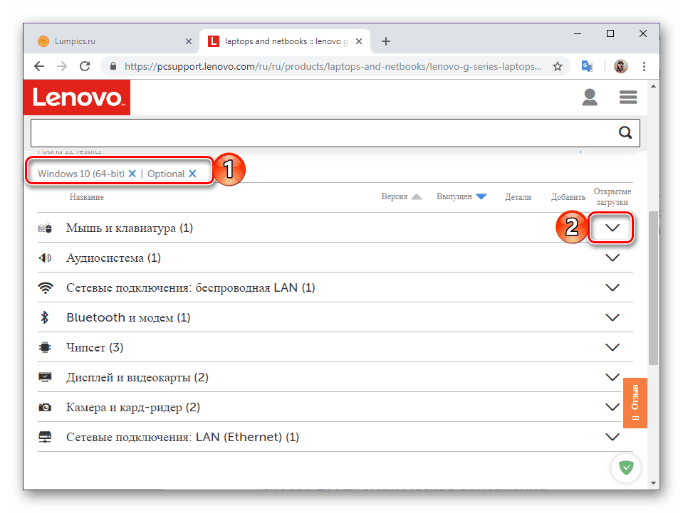683x513 pixels.
Task: Open the Chrome profile avatar
Action: coord(621,66)
